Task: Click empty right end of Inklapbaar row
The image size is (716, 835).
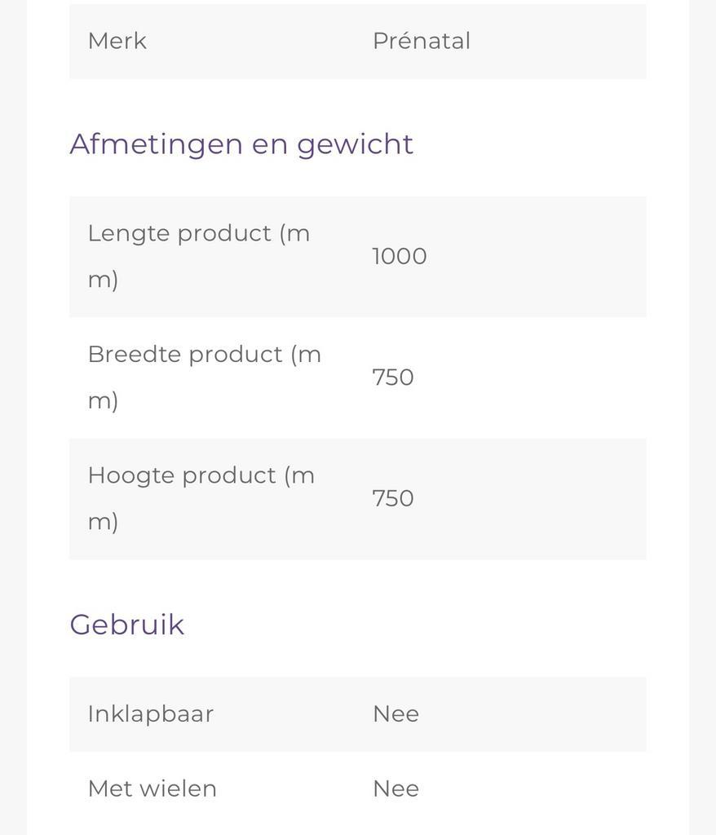Action: (x=587, y=714)
